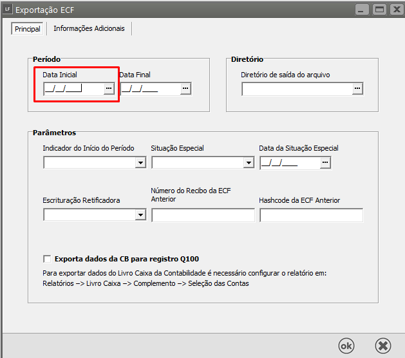Open the Data Final calendar picker button

pos(185,89)
